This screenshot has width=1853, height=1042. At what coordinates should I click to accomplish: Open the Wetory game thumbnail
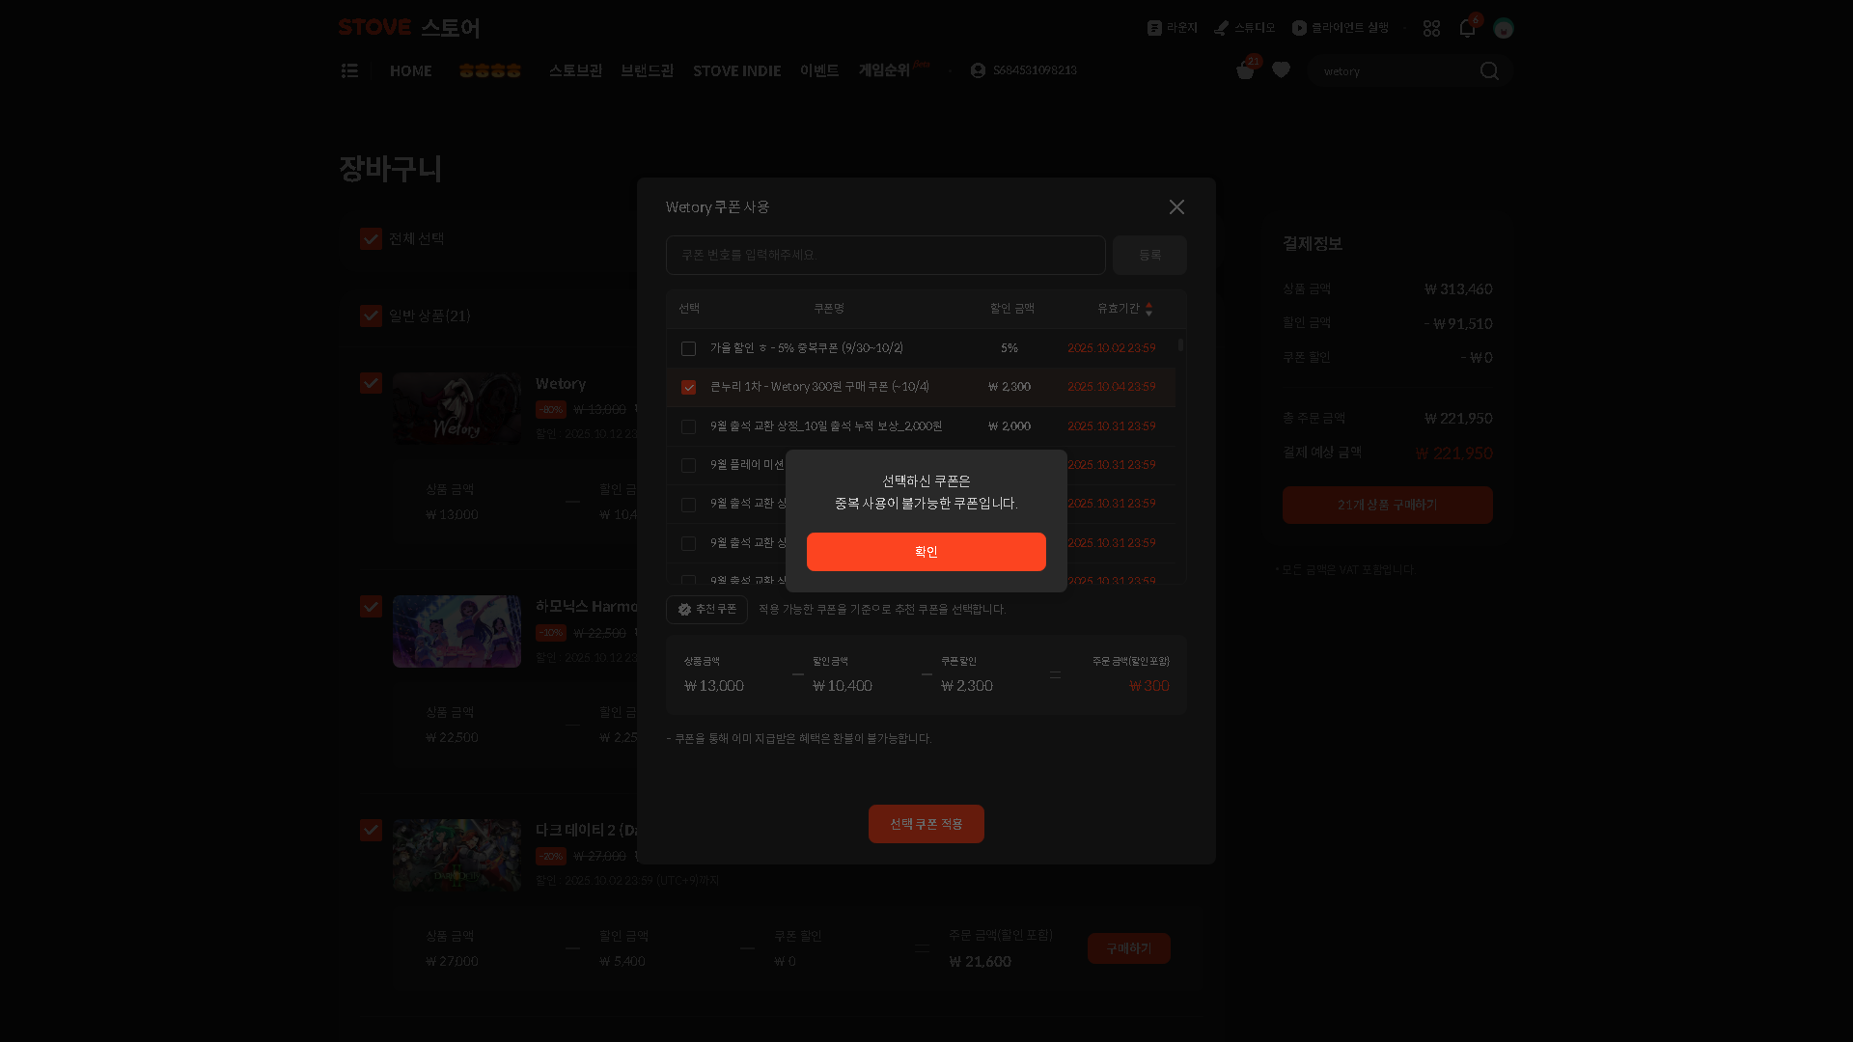(456, 408)
